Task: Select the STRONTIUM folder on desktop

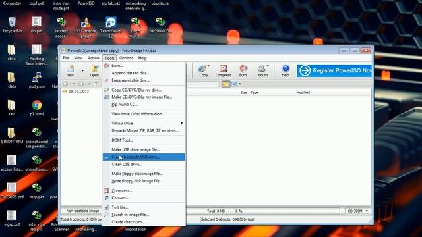Action: [12, 136]
